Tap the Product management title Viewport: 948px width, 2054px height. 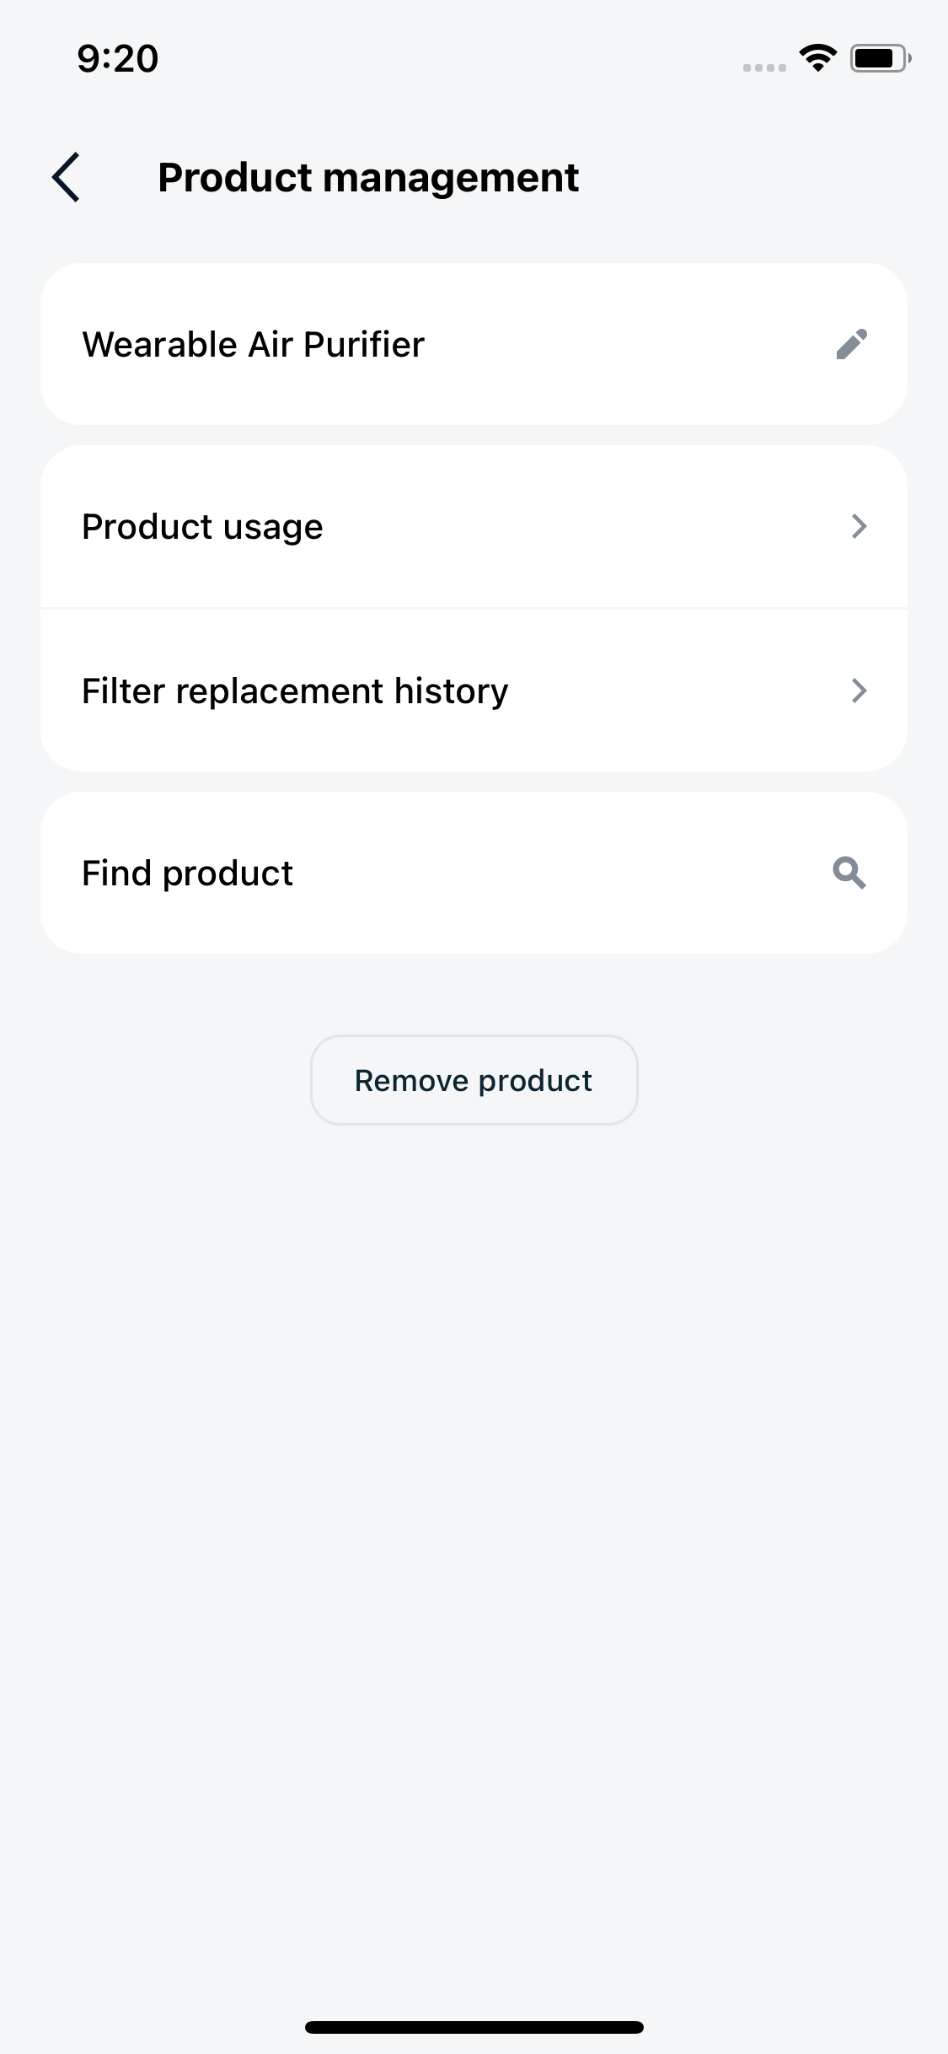[x=368, y=178]
